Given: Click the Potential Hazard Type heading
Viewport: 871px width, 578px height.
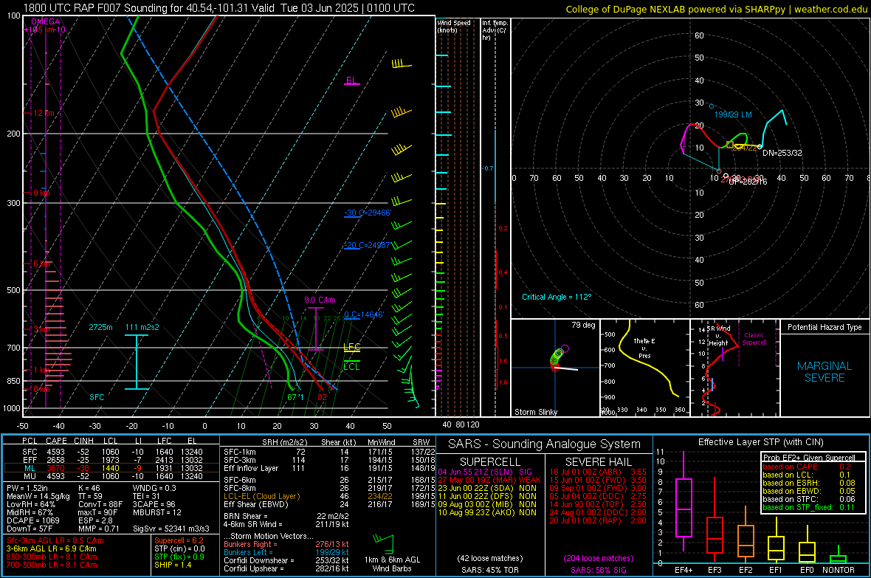Looking at the screenshot, I should point(824,327).
